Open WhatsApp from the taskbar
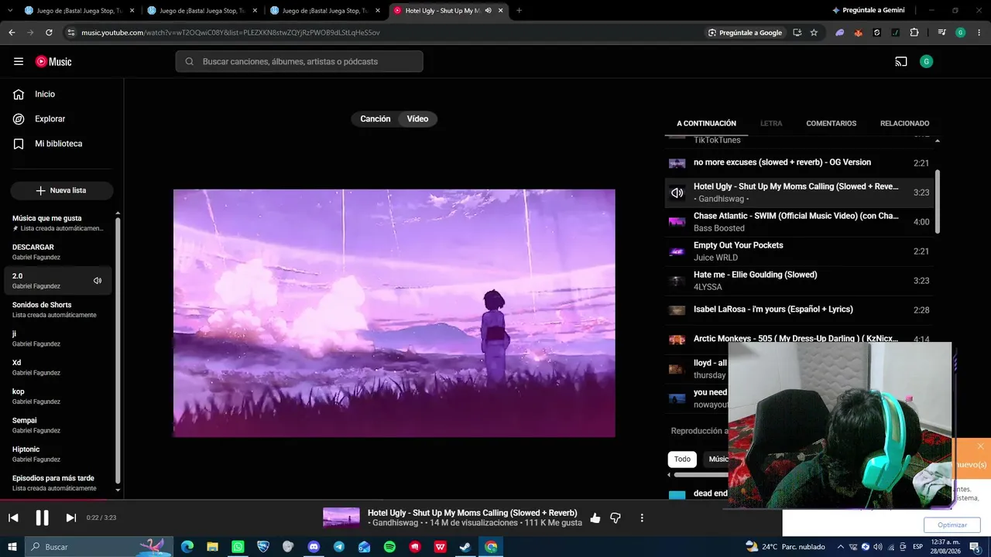This screenshot has height=557, width=991. click(238, 547)
